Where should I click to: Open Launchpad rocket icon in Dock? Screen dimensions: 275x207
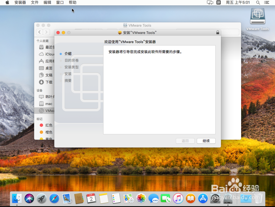tap(42, 198)
